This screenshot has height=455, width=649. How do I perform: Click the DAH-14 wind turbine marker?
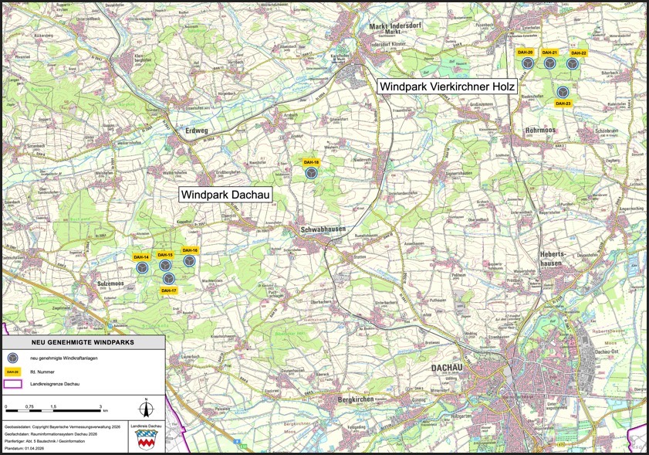click(142, 267)
